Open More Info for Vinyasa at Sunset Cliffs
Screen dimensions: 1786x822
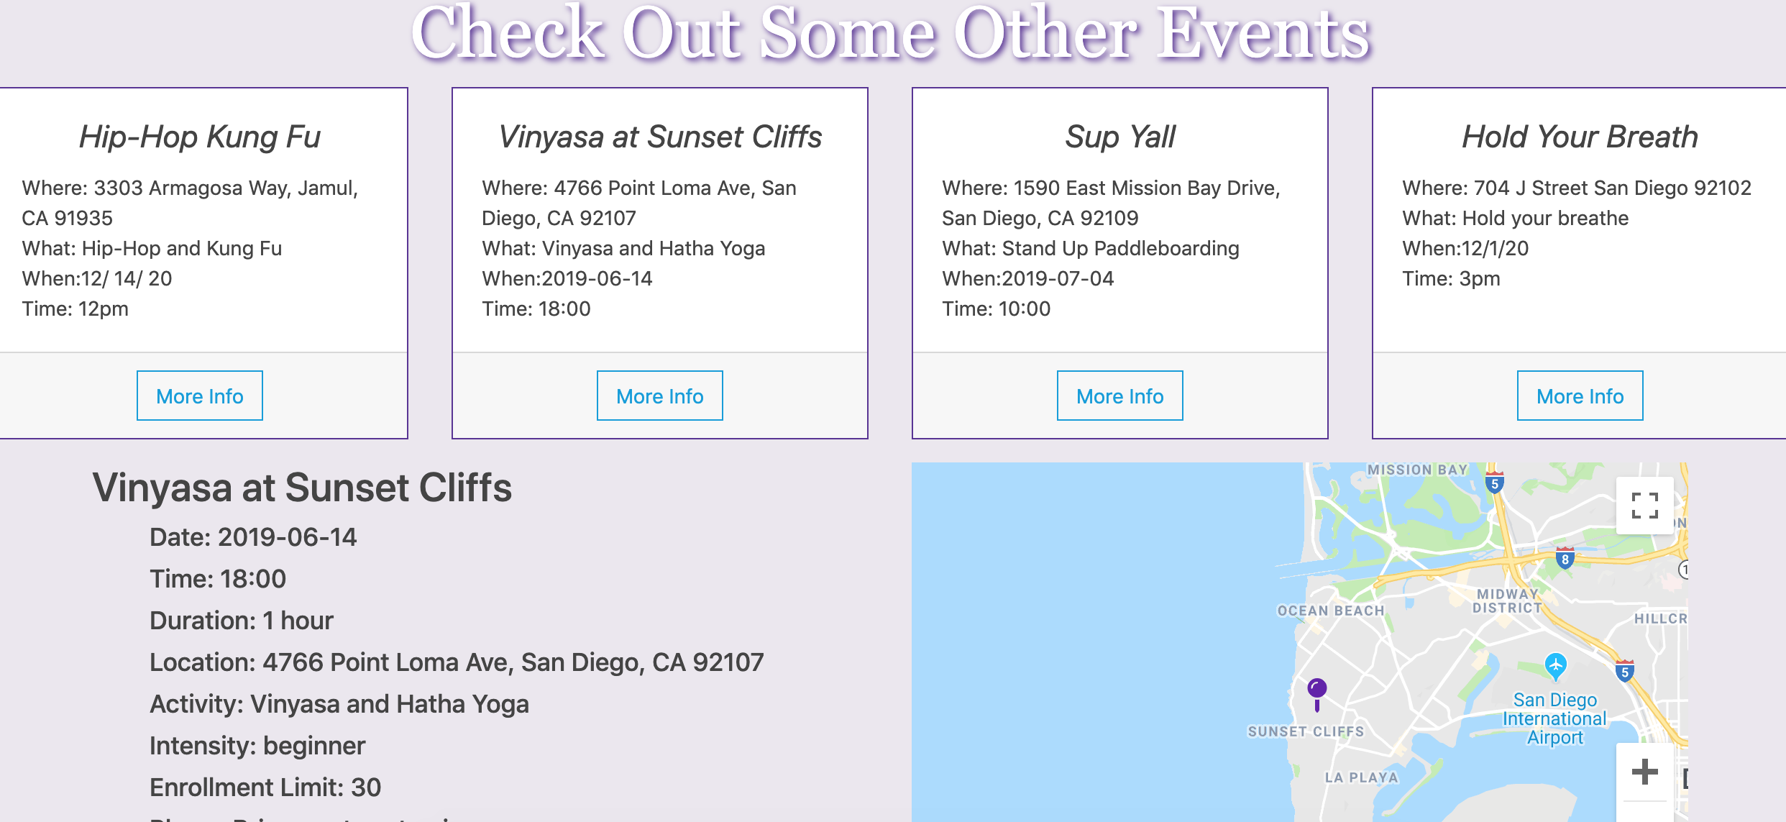660,396
